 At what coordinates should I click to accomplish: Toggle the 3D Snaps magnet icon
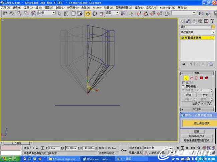pyautogui.click(x=139, y=14)
